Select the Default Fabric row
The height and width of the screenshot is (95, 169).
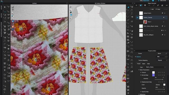tap(152, 13)
